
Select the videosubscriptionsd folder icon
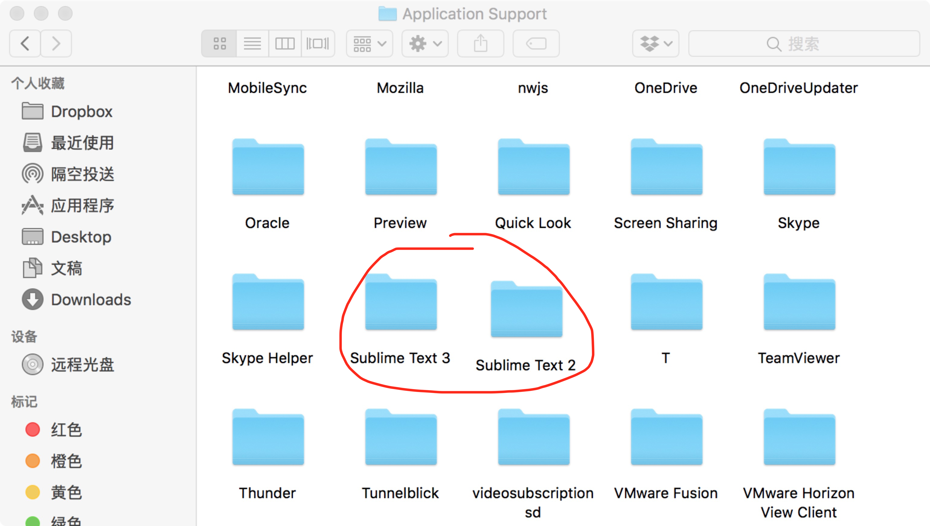click(534, 437)
